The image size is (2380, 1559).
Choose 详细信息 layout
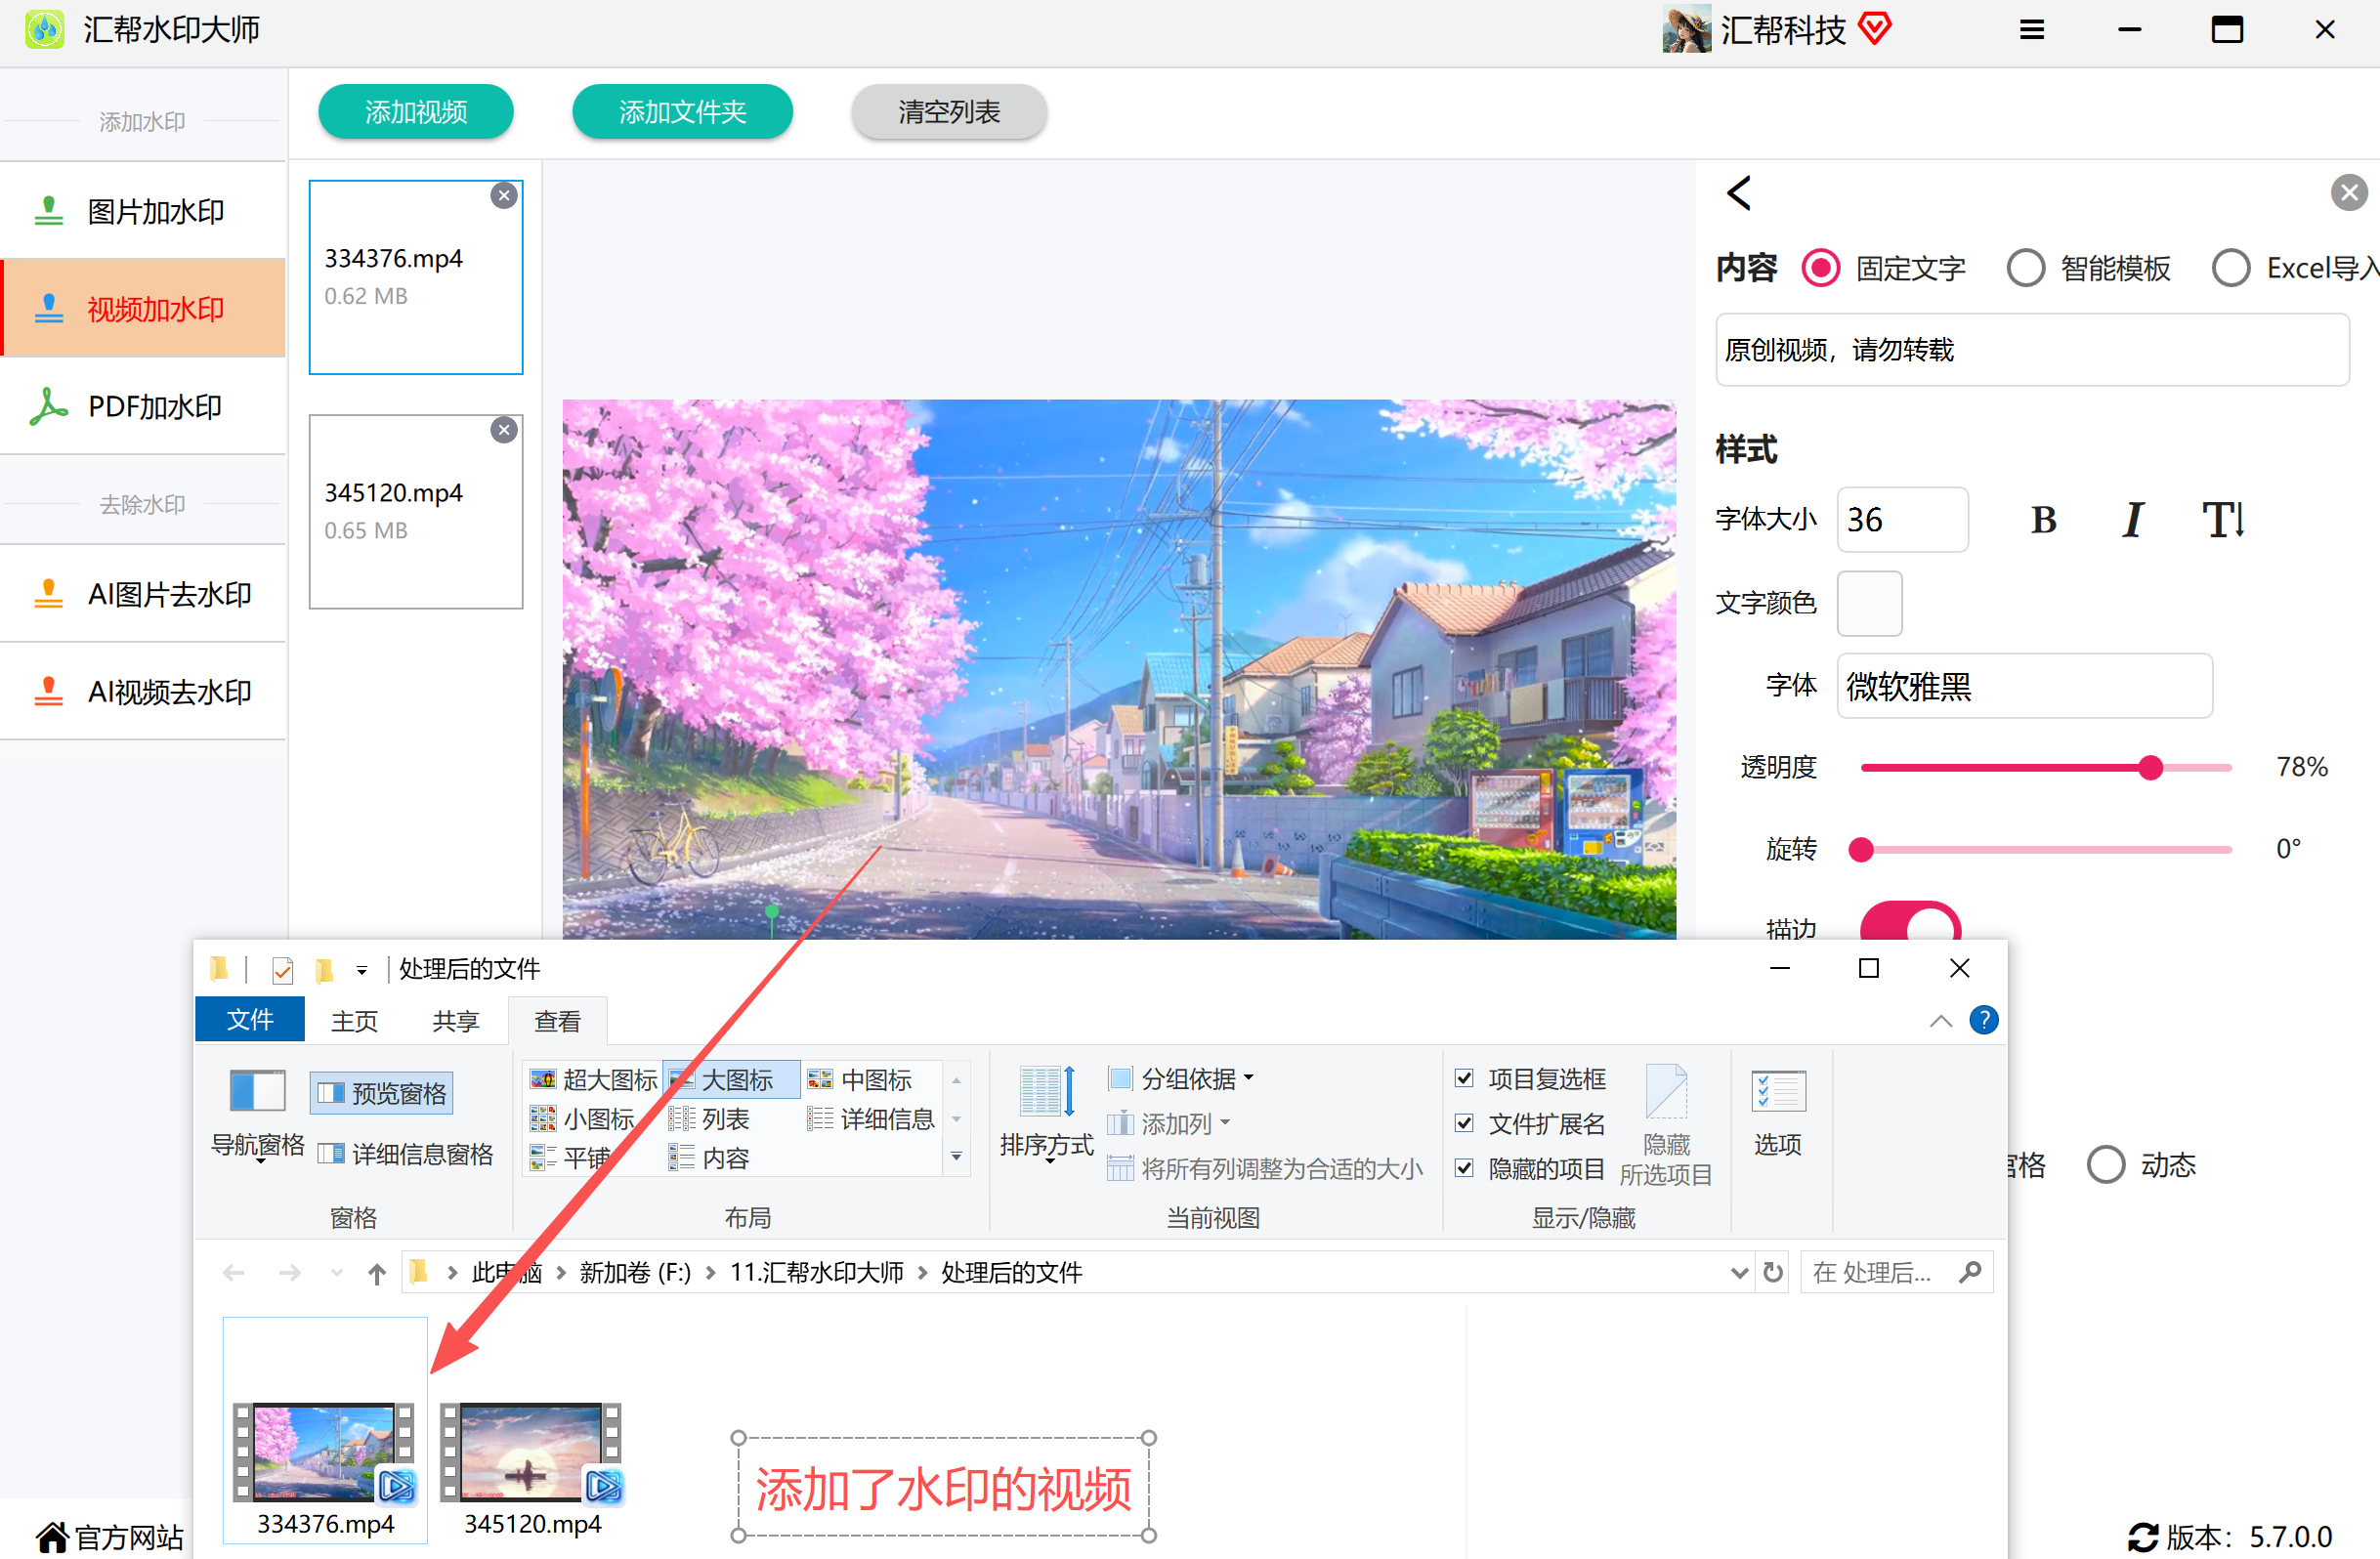[x=870, y=1119]
